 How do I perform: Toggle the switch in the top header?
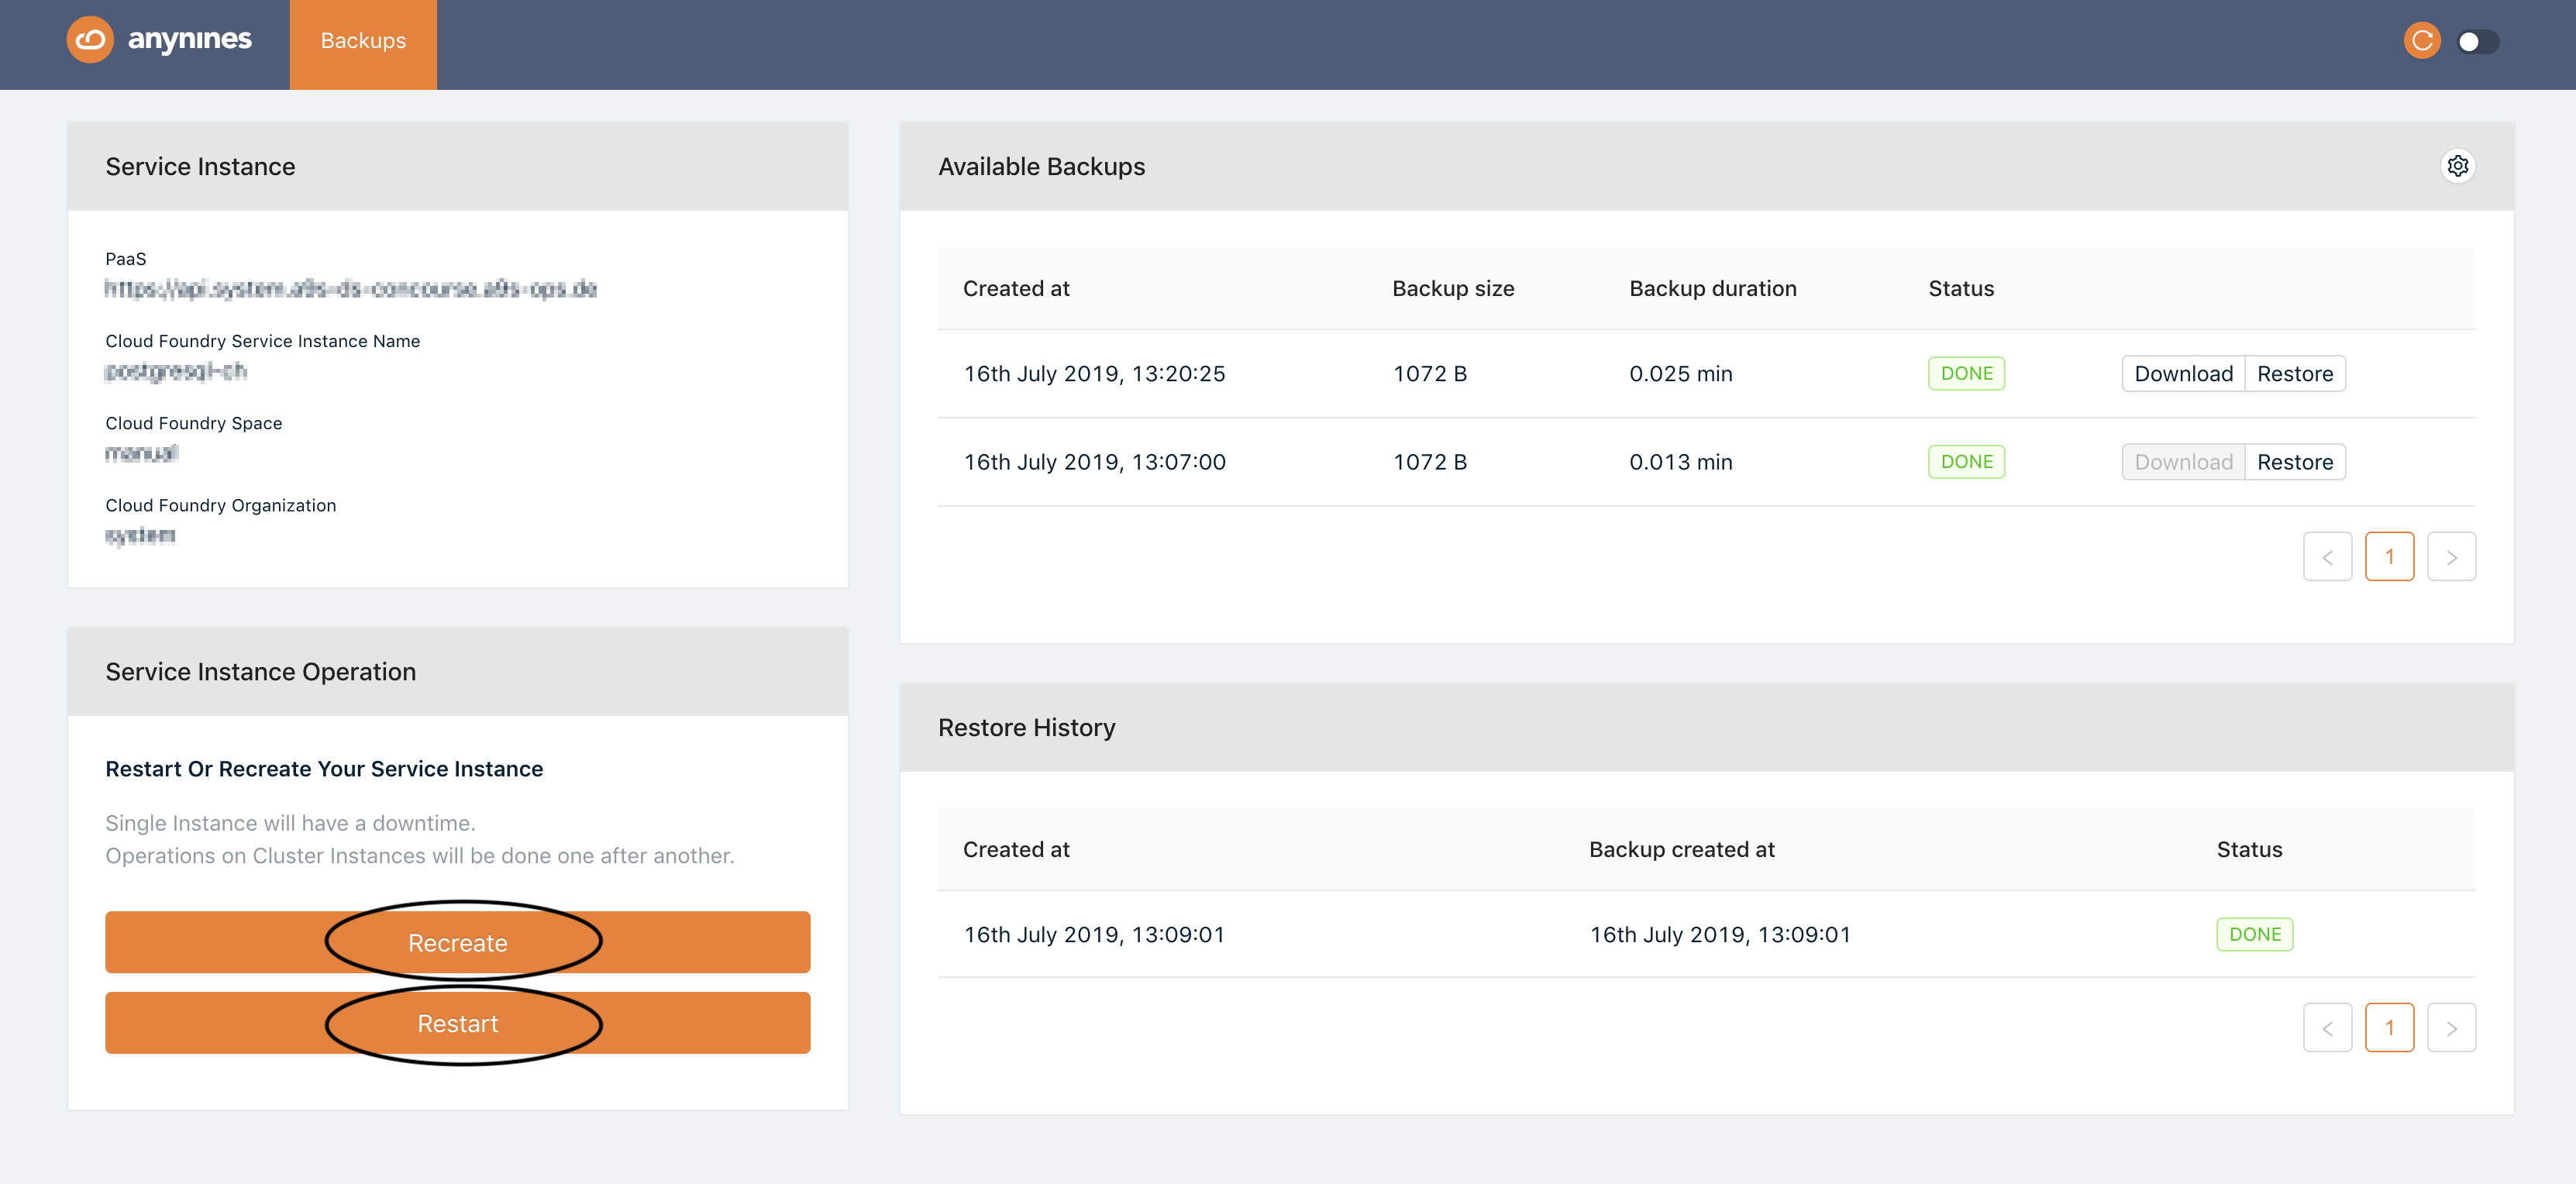2479,42
